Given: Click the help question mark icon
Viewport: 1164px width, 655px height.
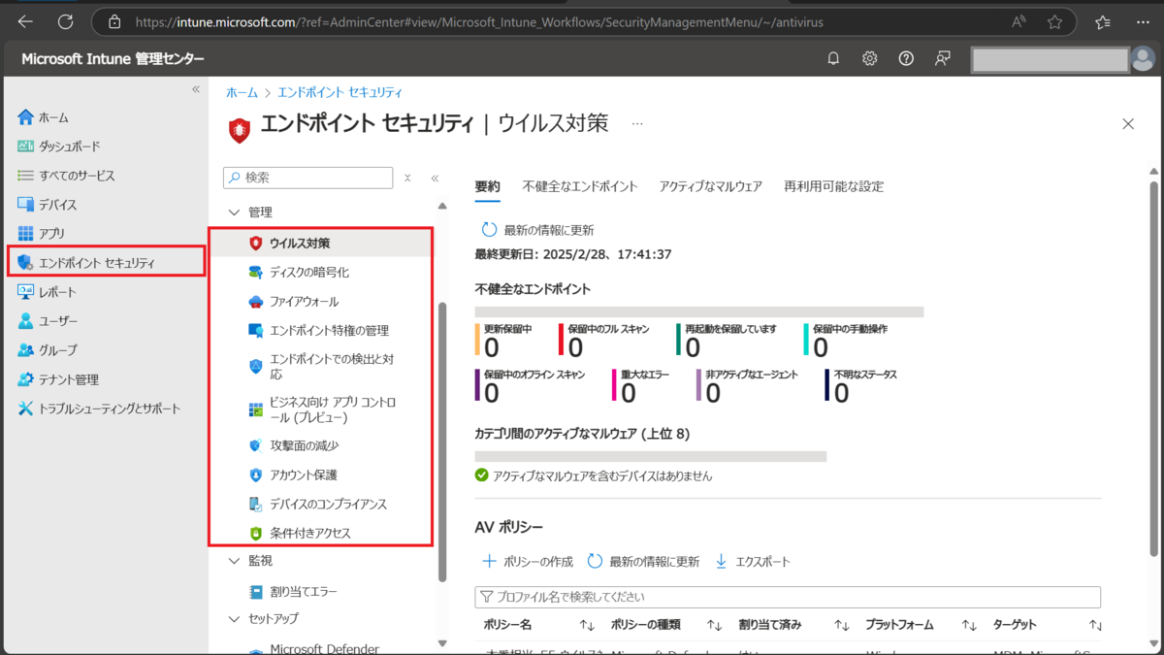Looking at the screenshot, I should tap(906, 59).
